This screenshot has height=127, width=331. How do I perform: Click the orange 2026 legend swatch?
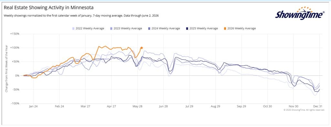(x=225, y=28)
